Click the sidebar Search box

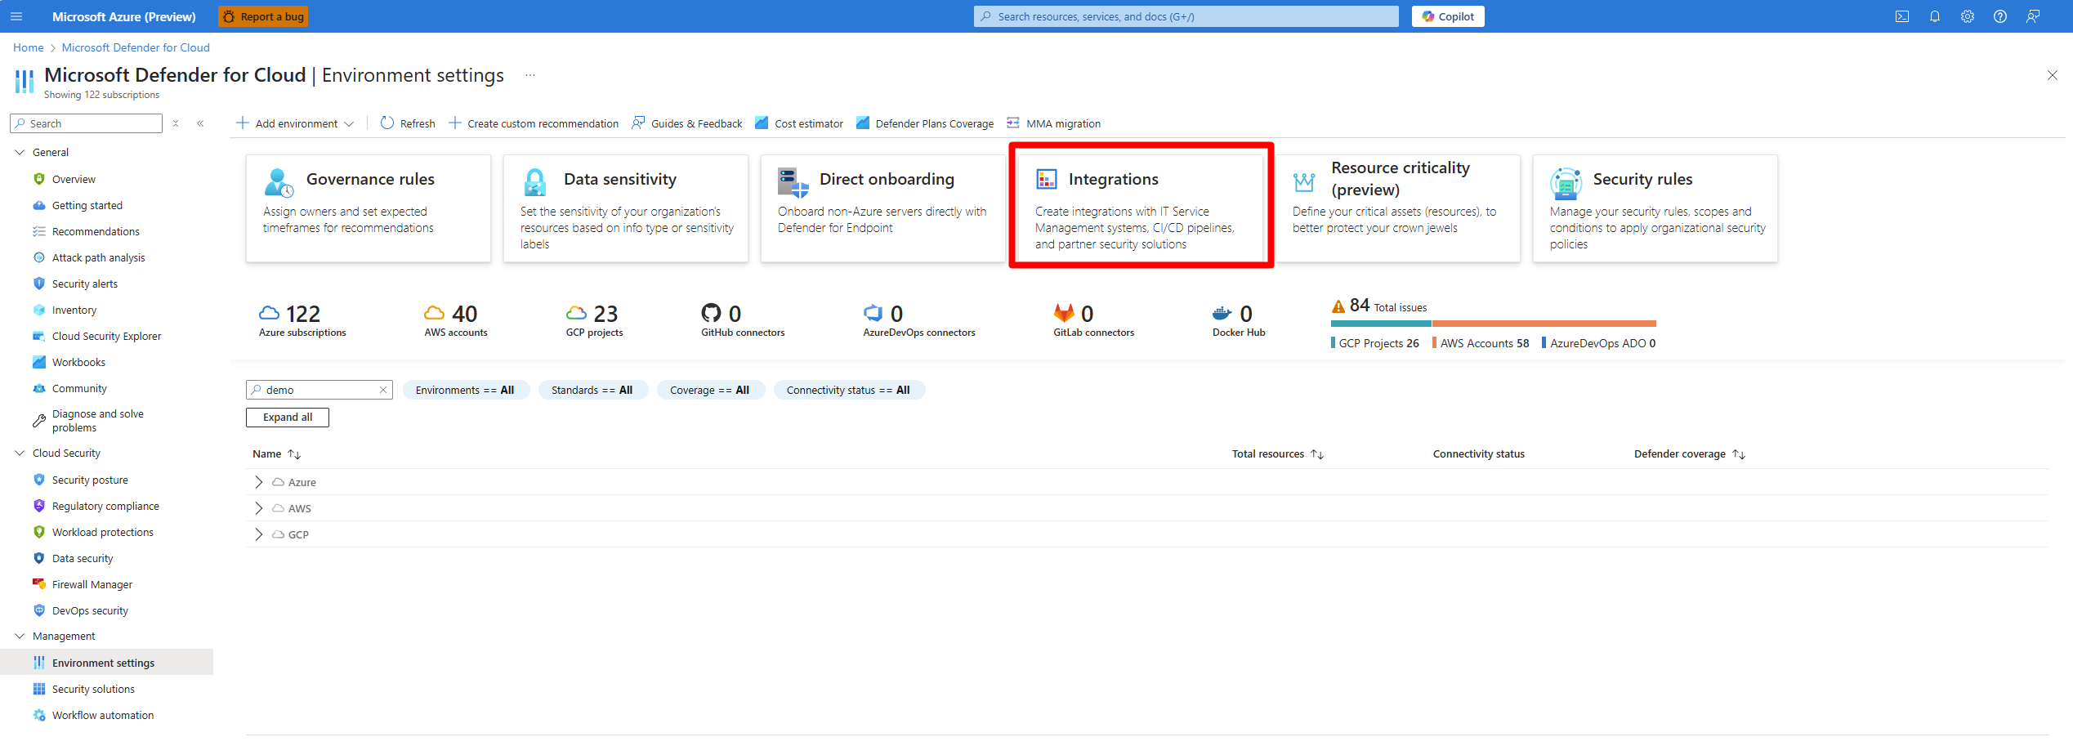point(86,123)
